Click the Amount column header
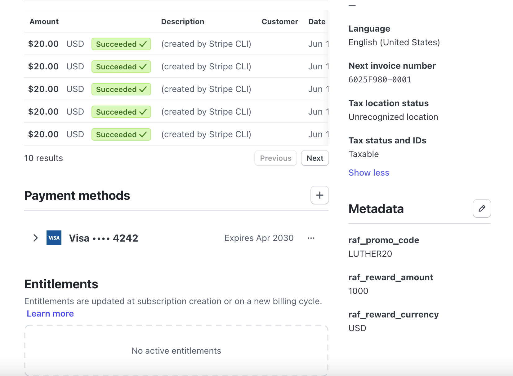513x376 pixels. [x=44, y=22]
